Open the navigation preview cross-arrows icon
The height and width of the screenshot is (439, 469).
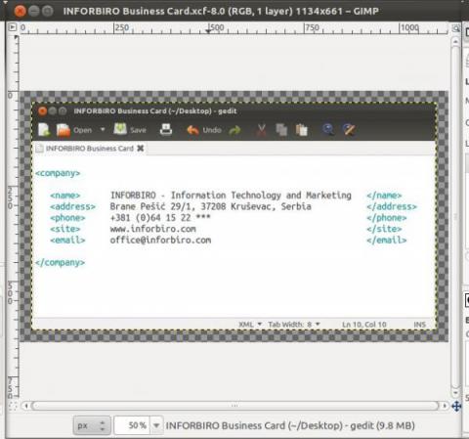coord(456,406)
